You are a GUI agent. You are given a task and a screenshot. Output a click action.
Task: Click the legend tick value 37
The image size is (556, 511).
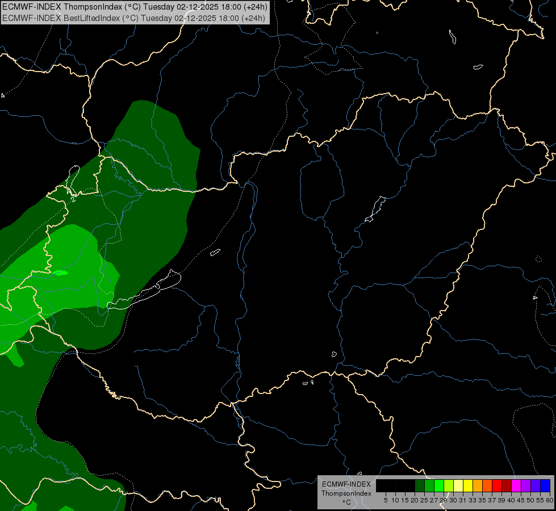click(x=492, y=500)
